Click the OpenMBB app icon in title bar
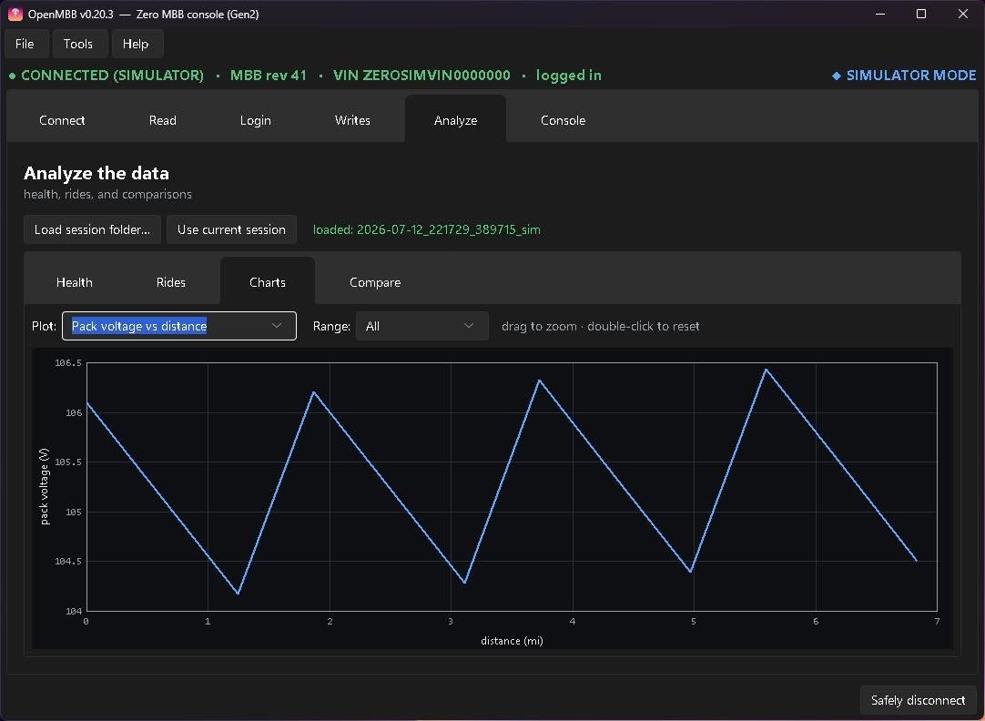985x721 pixels. (x=15, y=14)
